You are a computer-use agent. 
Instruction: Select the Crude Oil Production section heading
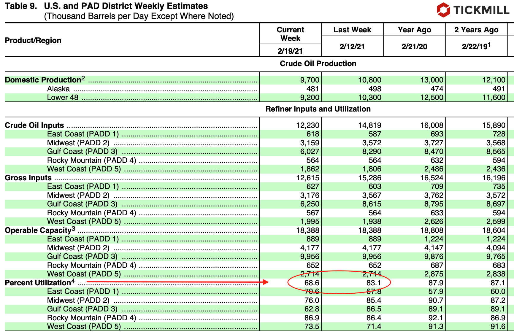[318, 63]
